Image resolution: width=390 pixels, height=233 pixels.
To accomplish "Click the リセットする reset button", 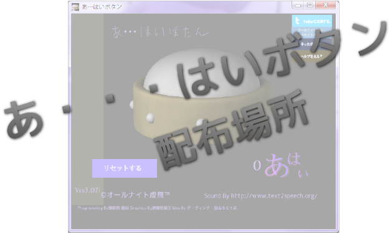I will click(125, 168).
